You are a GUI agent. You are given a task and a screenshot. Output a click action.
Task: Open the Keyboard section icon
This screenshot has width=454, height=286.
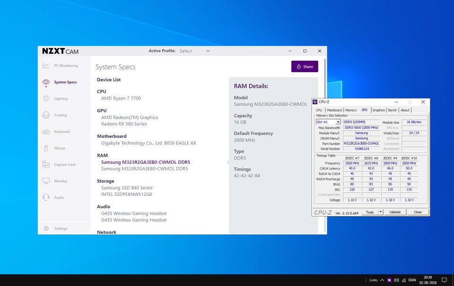pyautogui.click(x=46, y=132)
